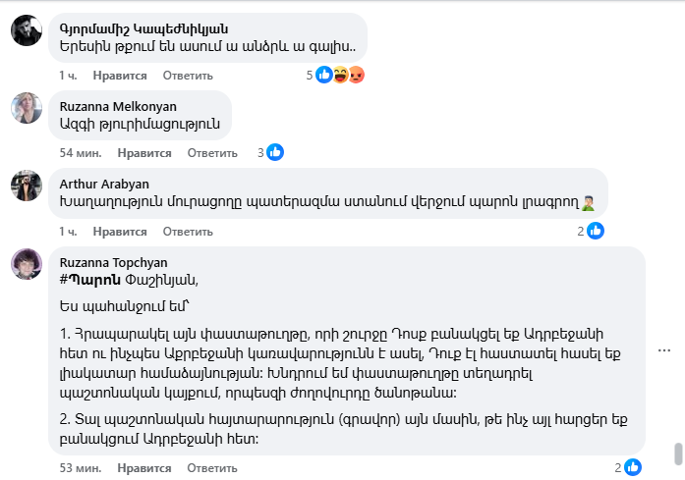This screenshot has width=685, height=480.
Task: Click like reaction icon on Ruzanna Topchyan's comment
Action: click(633, 467)
